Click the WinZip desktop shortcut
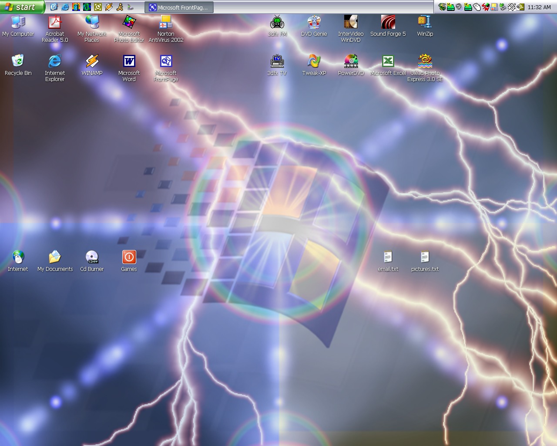 pos(425,26)
